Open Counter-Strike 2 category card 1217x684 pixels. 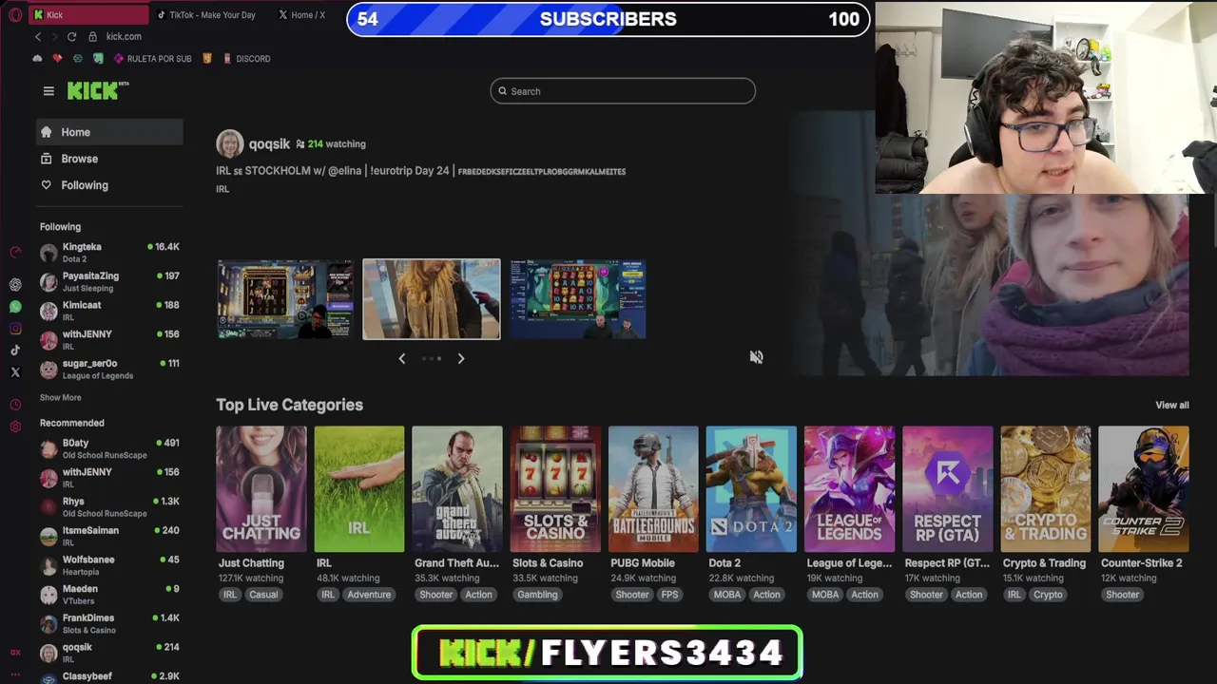coord(1143,489)
